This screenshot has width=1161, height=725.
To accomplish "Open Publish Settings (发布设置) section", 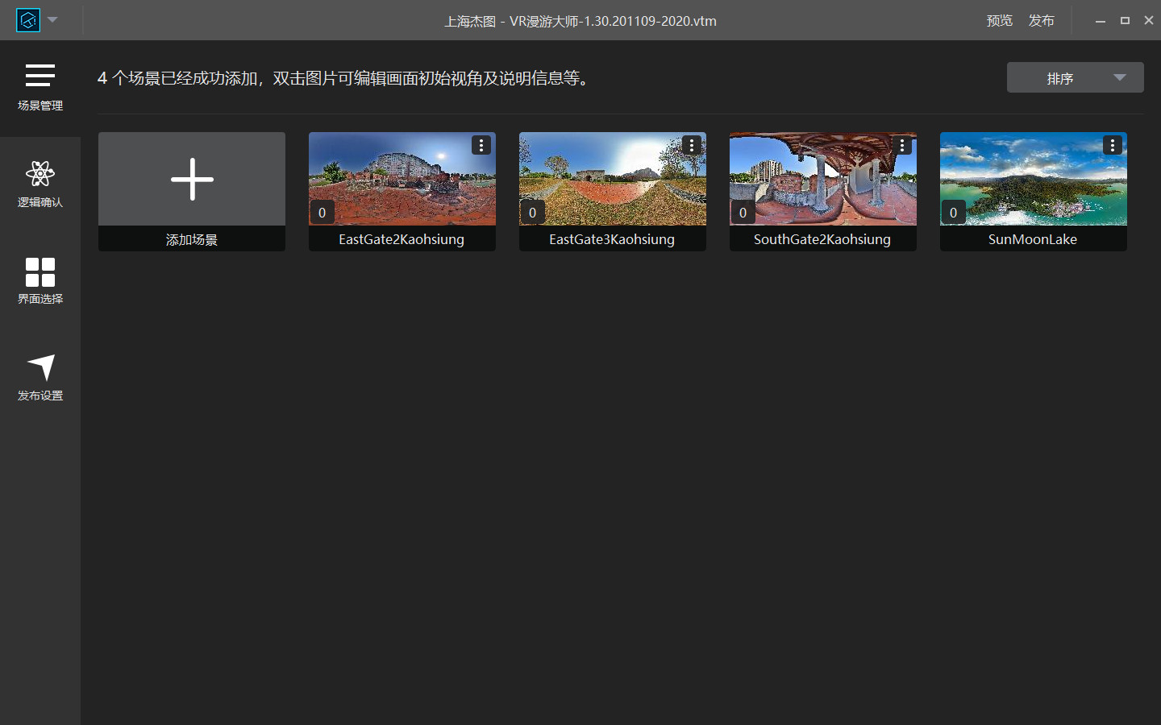I will pos(40,377).
